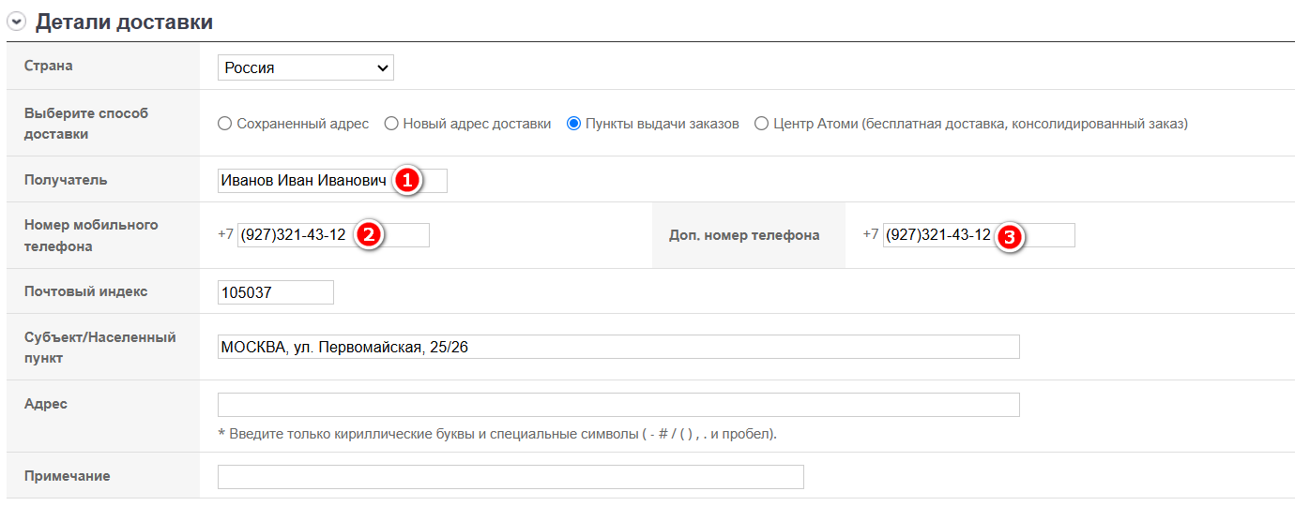Click the Субъект/Населенный пункт field
The image size is (1295, 506).
[x=617, y=347]
